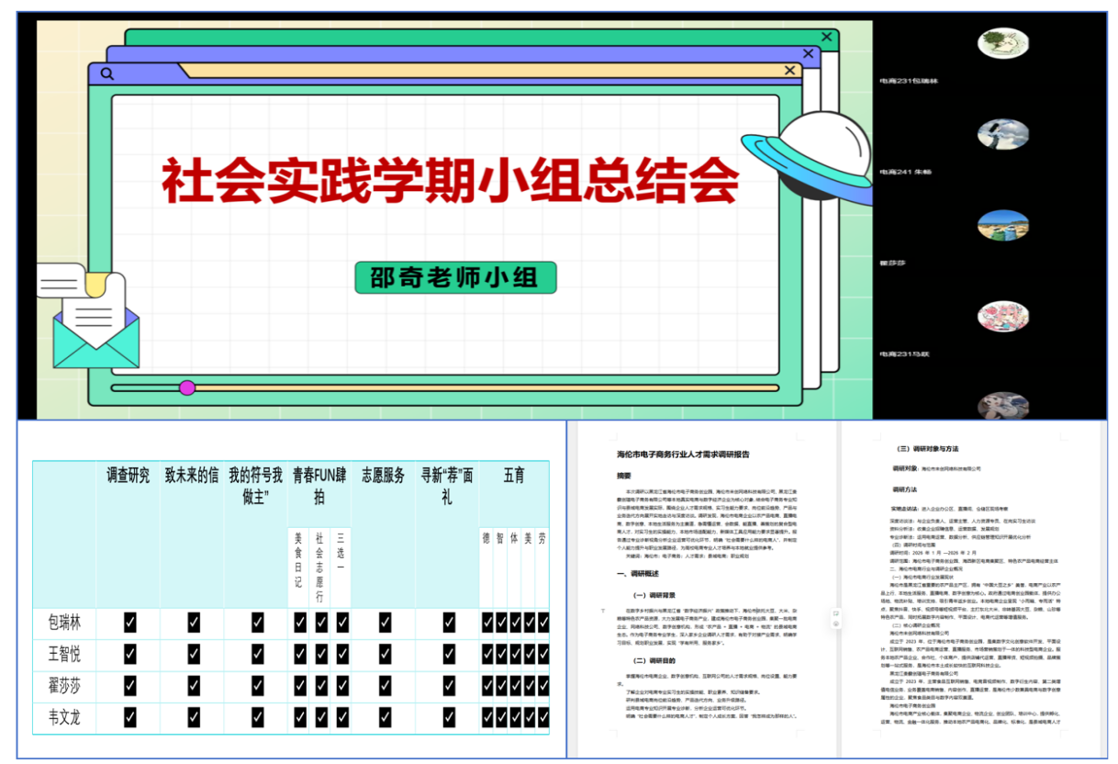Toggle 翟莎莎's 寻新"荐"面礼 checkbox
This screenshot has height=764, width=1118.
448,686
